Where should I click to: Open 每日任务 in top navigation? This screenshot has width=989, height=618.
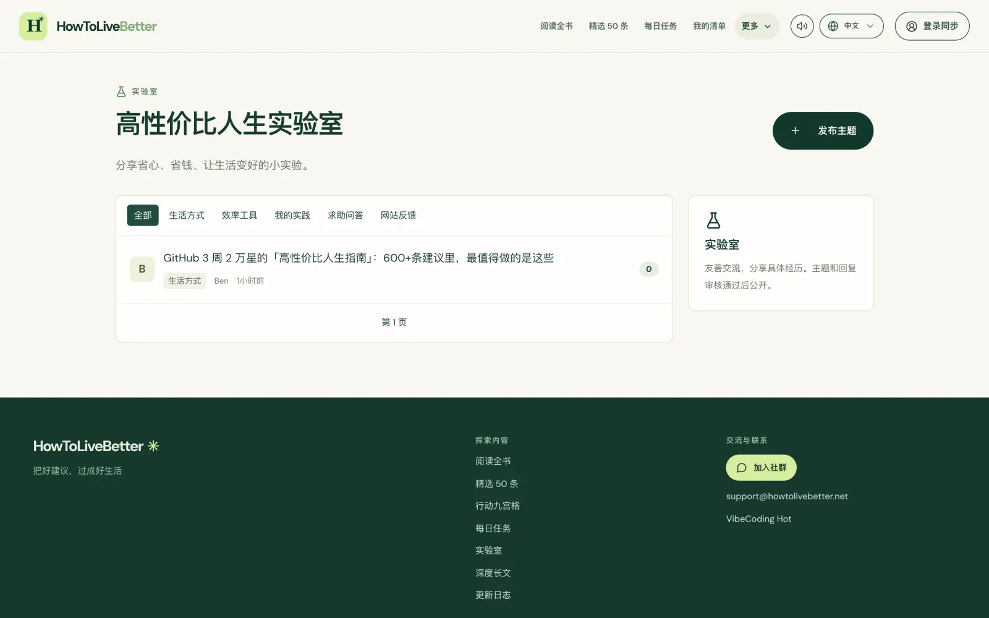(x=660, y=26)
